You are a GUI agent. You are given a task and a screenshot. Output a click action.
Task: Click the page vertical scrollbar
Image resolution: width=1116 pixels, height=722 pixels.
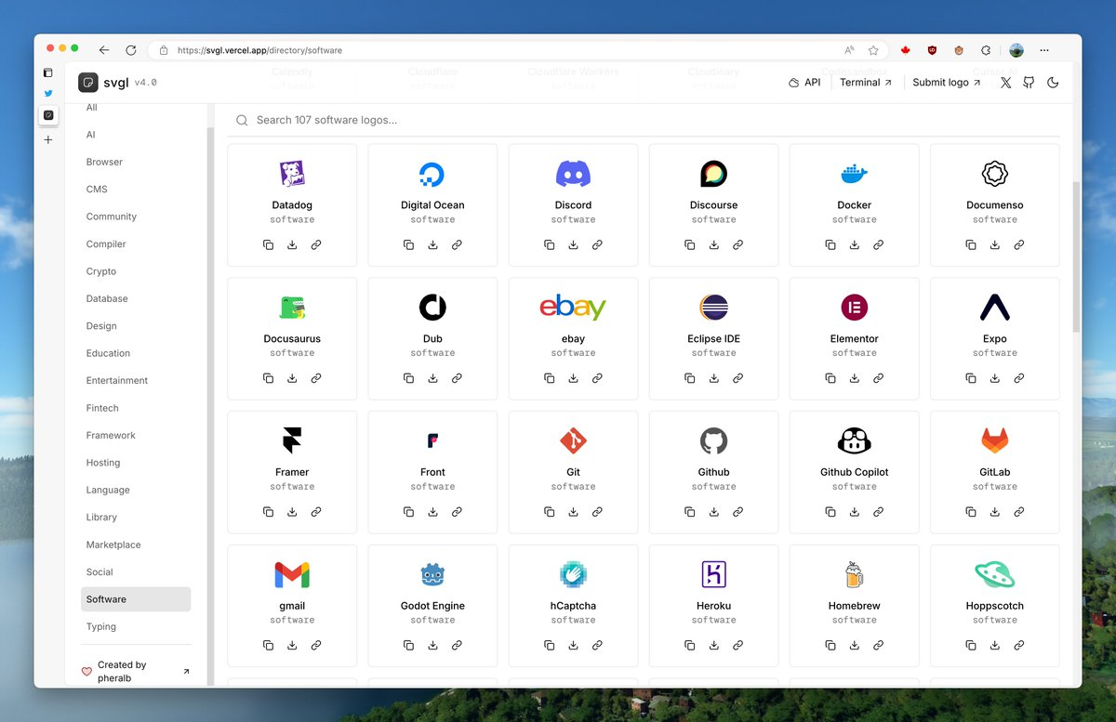coord(1076,256)
